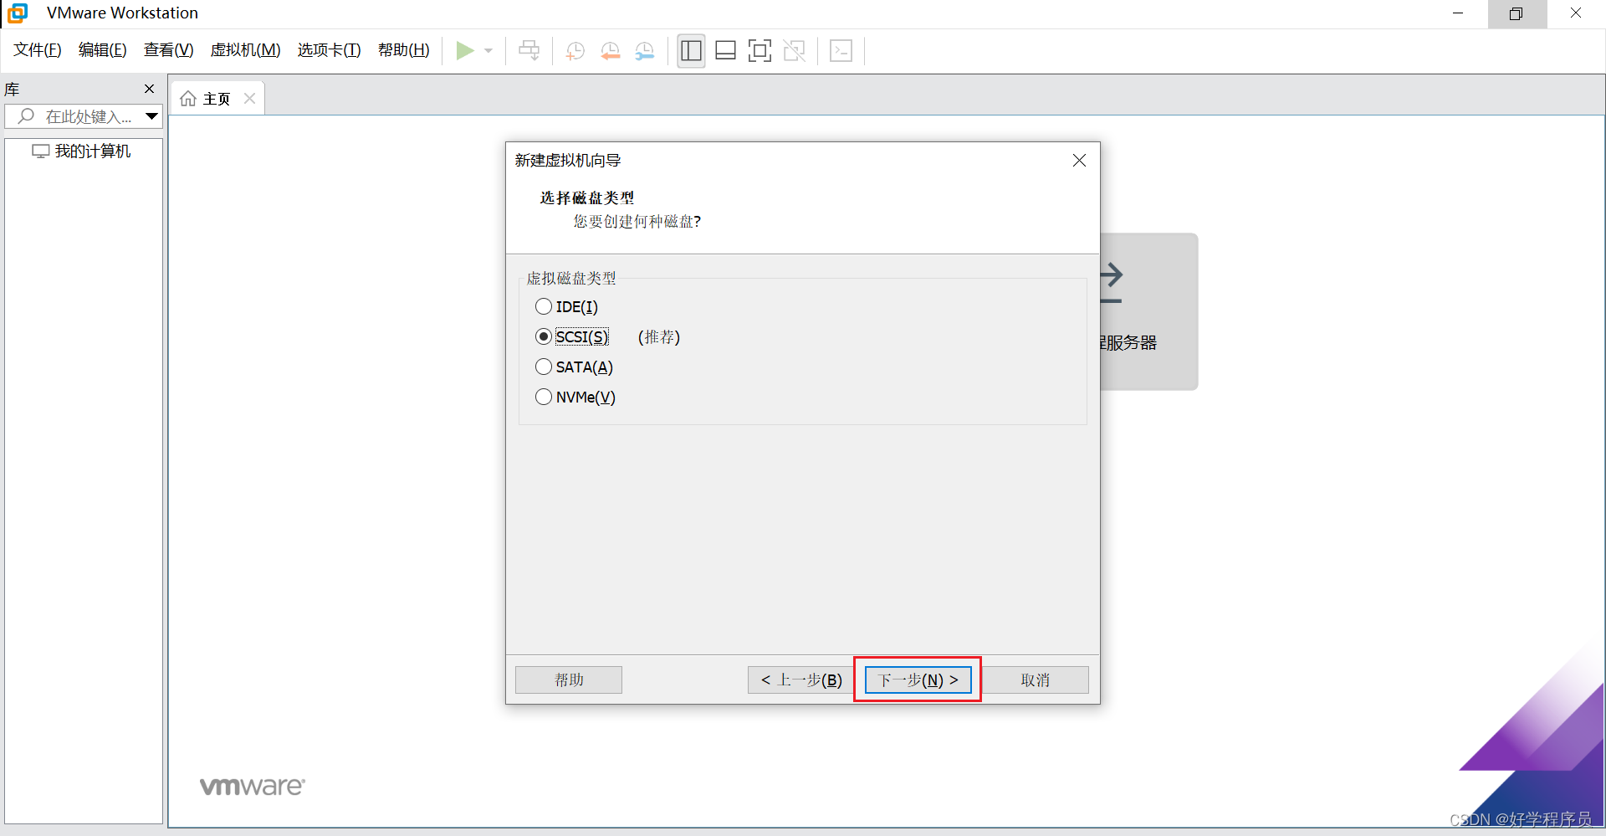Click the home icon on main tab
Viewport: 1606px width, 836px height.
188,99
